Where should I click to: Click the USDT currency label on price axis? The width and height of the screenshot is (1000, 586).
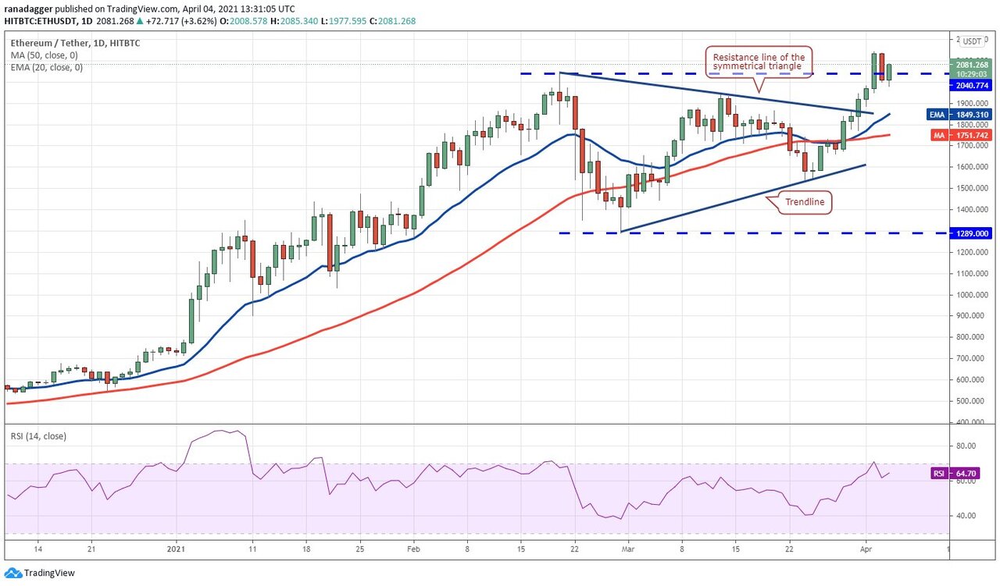(973, 42)
